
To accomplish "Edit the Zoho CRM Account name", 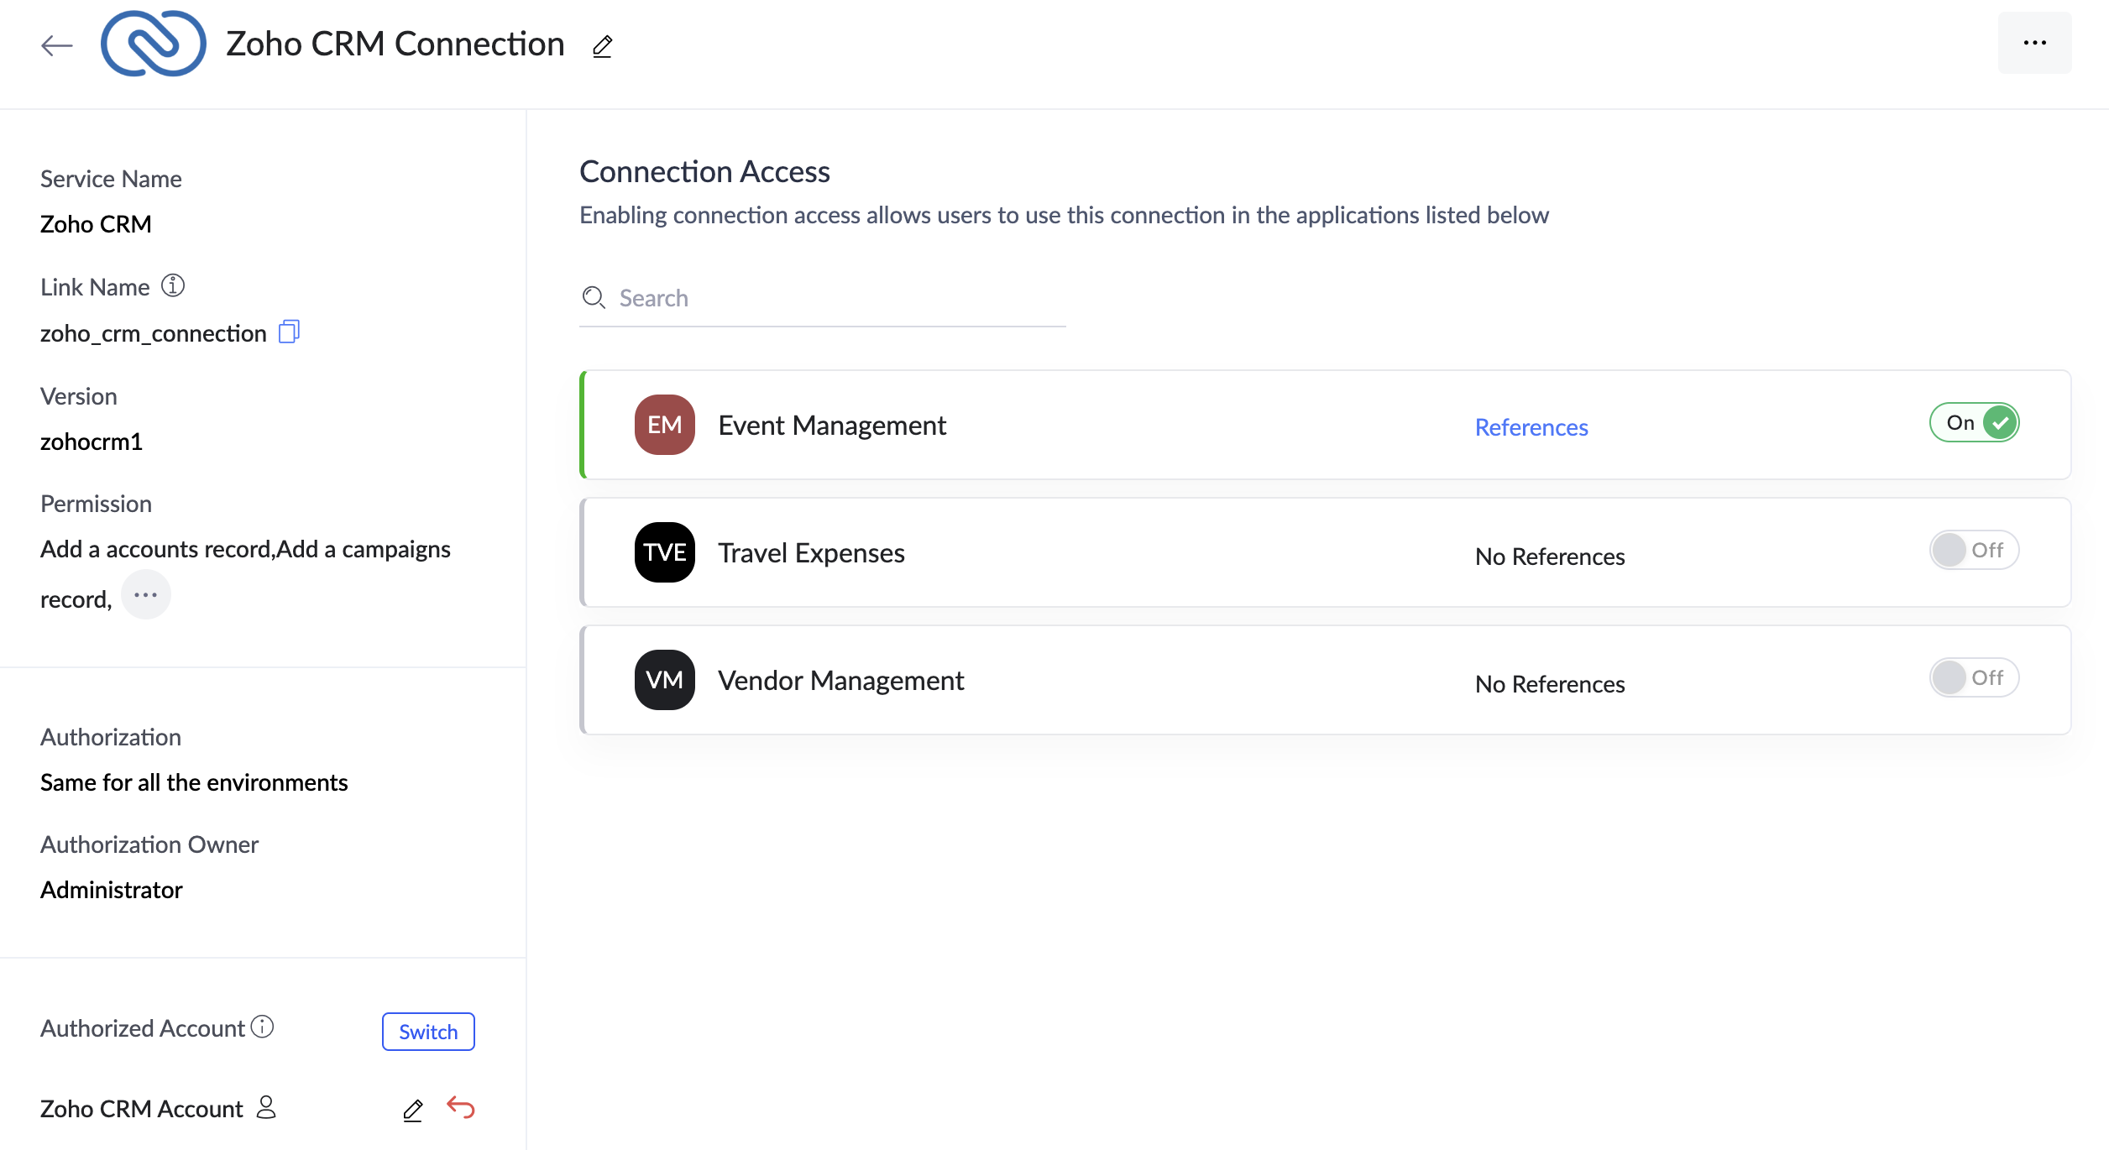I will pyautogui.click(x=412, y=1110).
